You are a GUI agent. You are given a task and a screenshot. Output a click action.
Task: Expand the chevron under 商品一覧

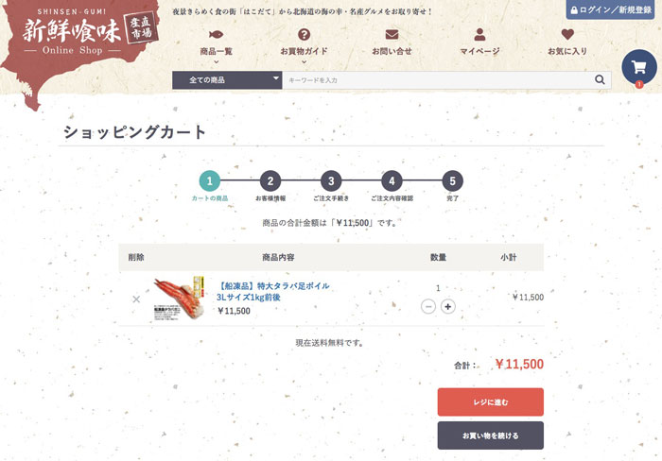point(217,62)
